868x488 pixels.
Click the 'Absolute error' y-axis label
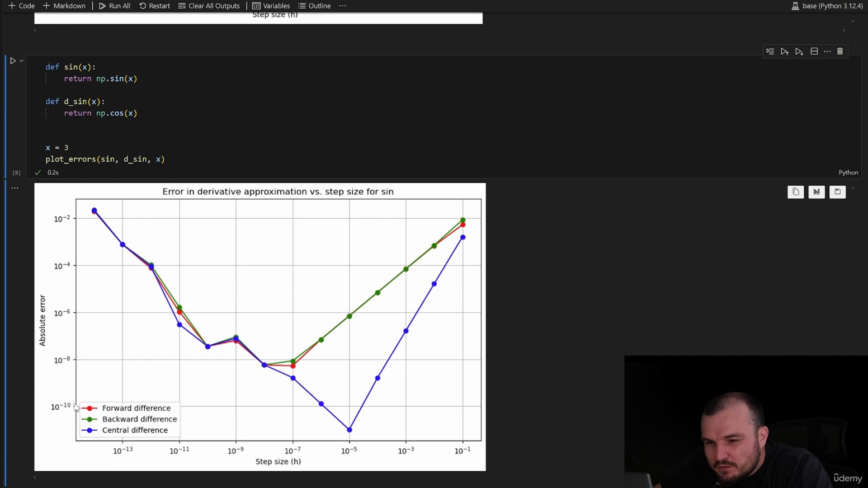[42, 320]
